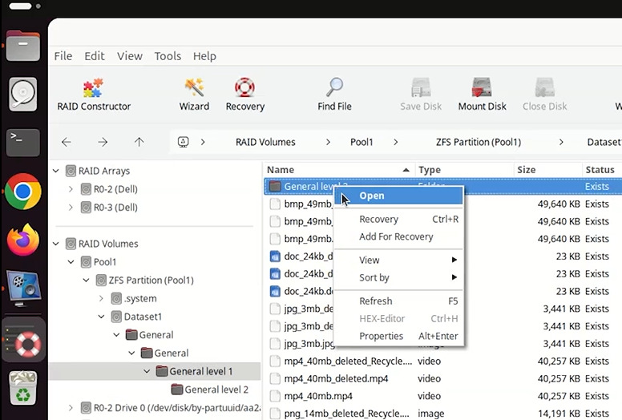This screenshot has height=420, width=622.
Task: Collapse the Pool1 tree node
Action: tap(71, 262)
